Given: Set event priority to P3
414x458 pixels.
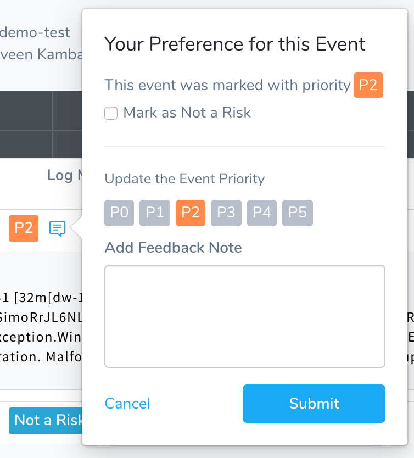Looking at the screenshot, I should point(226,213).
